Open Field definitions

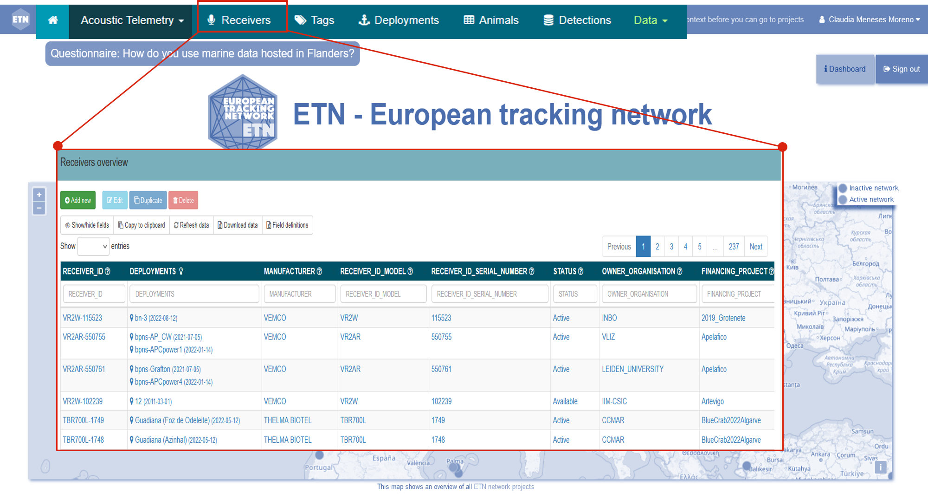coord(287,225)
